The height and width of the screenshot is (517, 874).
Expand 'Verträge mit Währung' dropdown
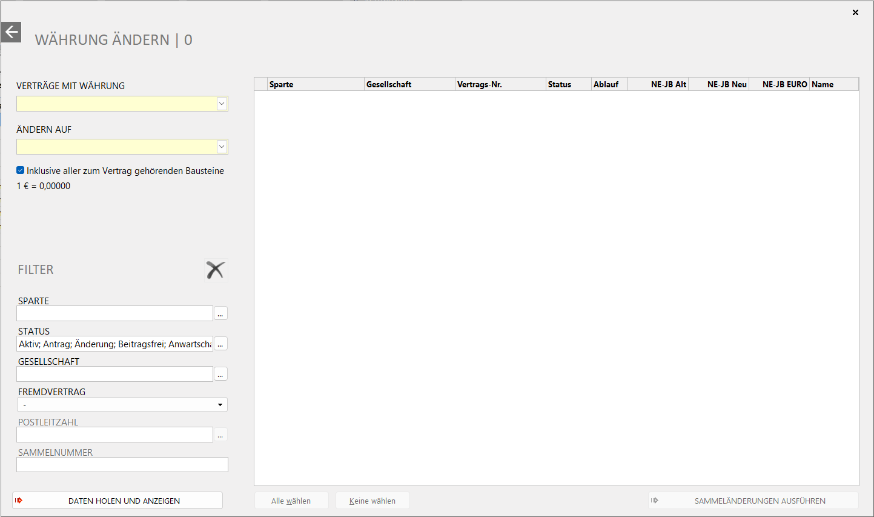coord(222,104)
